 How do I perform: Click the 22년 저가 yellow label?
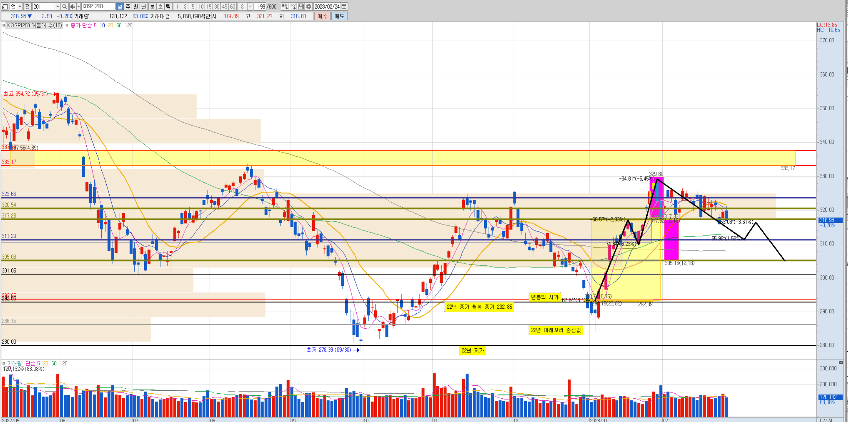[472, 350]
